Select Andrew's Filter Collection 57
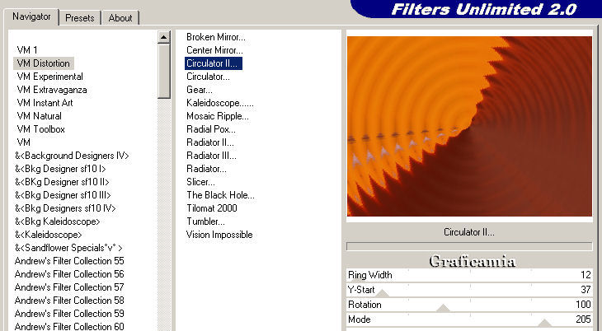The width and height of the screenshot is (602, 331). coord(69,287)
